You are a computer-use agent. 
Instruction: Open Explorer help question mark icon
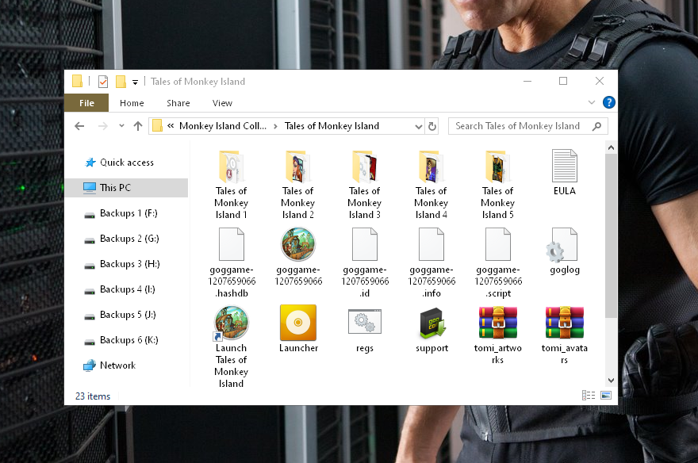pyautogui.click(x=609, y=102)
